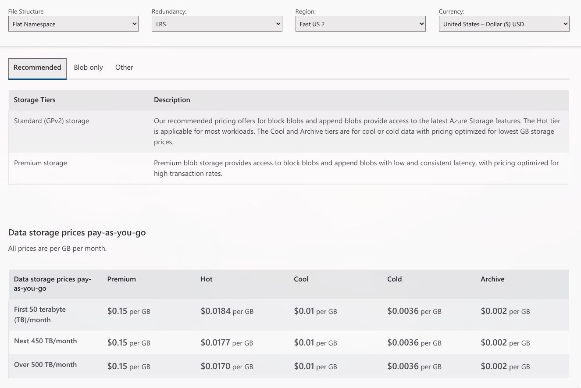Screen dimensions: 581x388
Task: Select the Other tab
Action: coord(124,67)
